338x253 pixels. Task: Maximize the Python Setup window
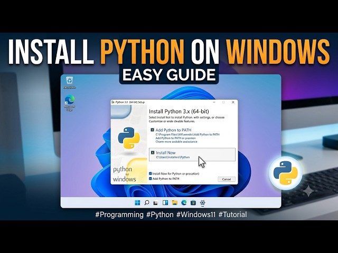(223, 102)
